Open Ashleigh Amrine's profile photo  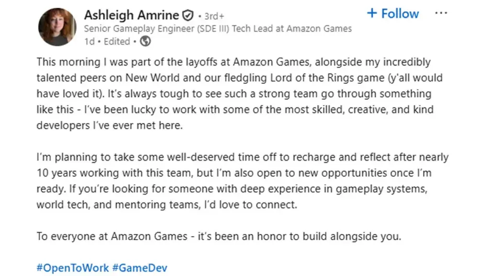pos(57,27)
